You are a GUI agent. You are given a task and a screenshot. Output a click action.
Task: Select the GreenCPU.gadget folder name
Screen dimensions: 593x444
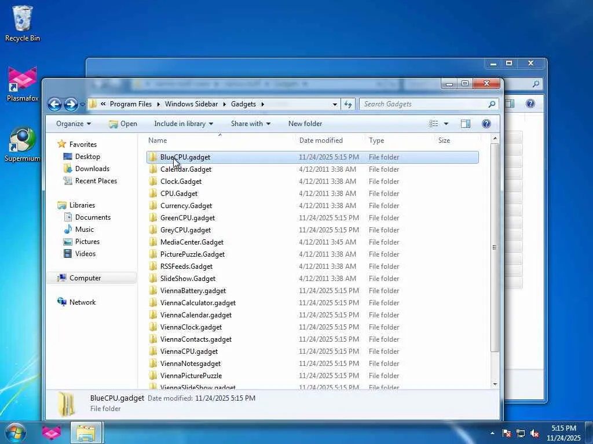[x=188, y=218]
